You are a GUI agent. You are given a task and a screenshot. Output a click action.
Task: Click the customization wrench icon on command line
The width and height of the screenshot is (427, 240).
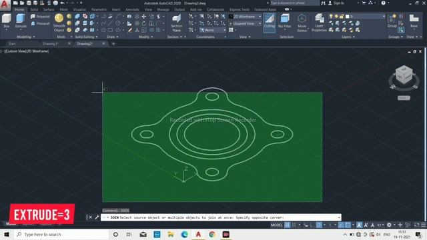coord(97,217)
